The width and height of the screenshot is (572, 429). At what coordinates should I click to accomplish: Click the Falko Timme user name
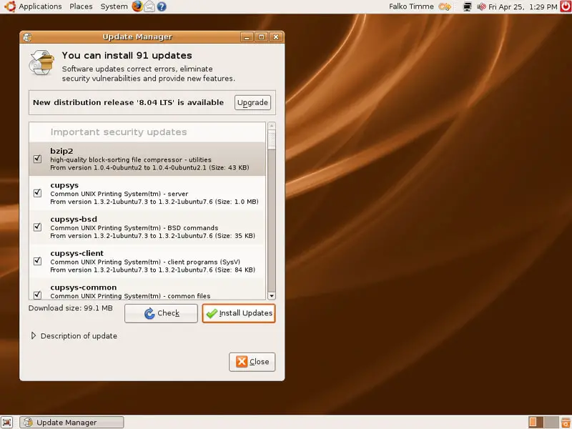click(411, 6)
